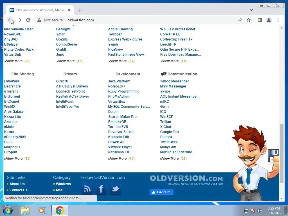Viewport: 288px width, 216px height.
Task: Open the Actual Drawing link
Action: pyautogui.click(x=120, y=29)
